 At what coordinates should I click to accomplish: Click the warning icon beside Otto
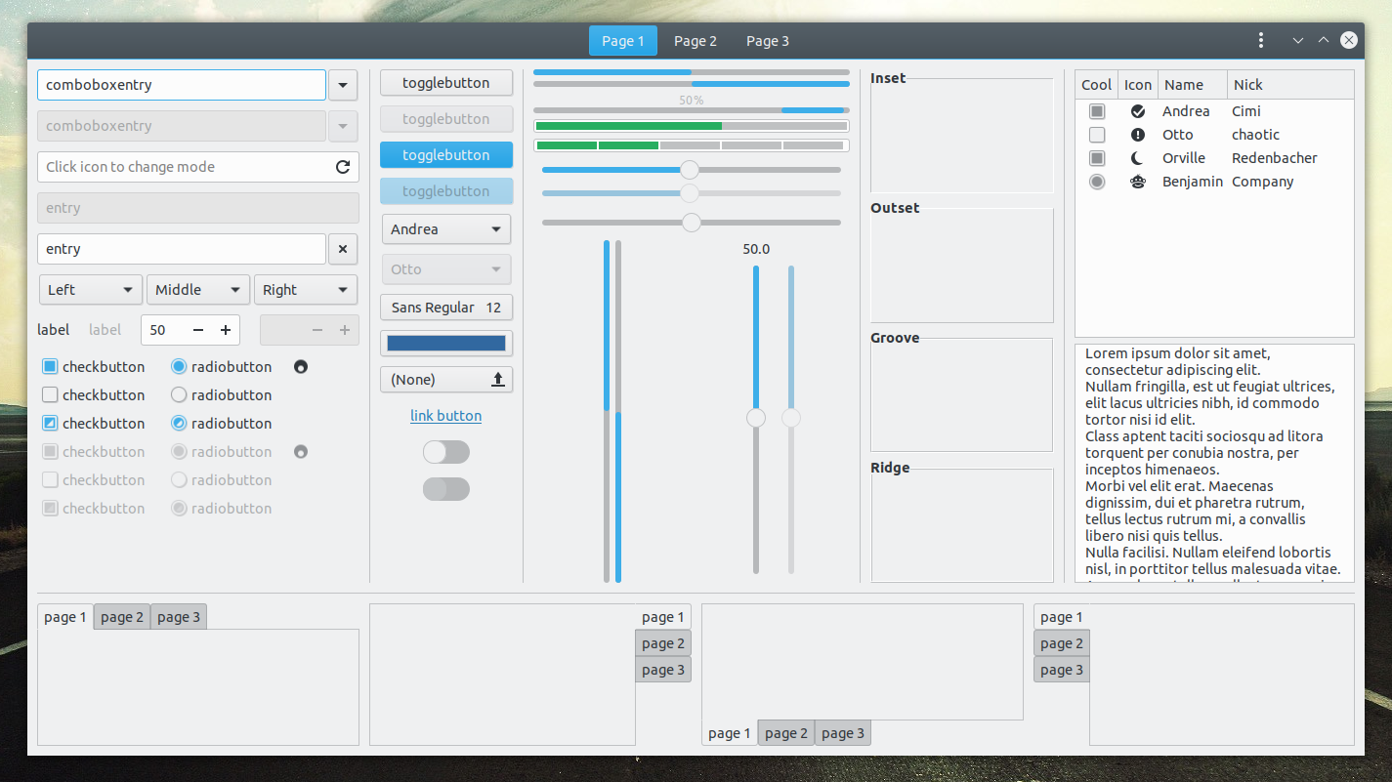pyautogui.click(x=1137, y=134)
